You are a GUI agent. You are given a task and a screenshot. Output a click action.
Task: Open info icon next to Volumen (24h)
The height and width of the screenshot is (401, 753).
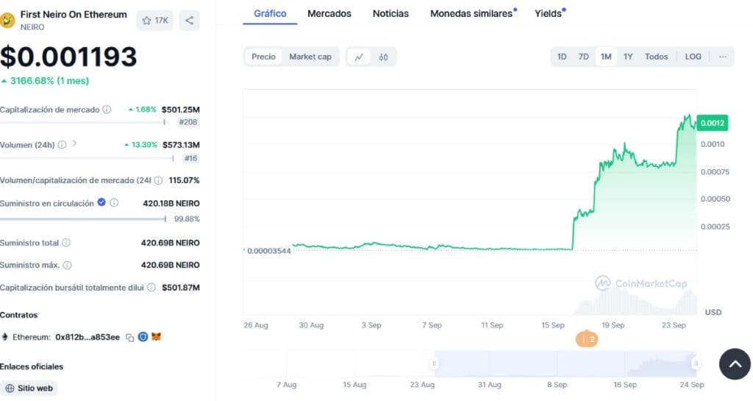tap(62, 144)
